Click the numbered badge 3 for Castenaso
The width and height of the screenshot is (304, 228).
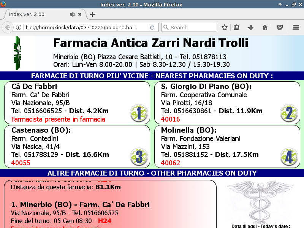point(139,157)
